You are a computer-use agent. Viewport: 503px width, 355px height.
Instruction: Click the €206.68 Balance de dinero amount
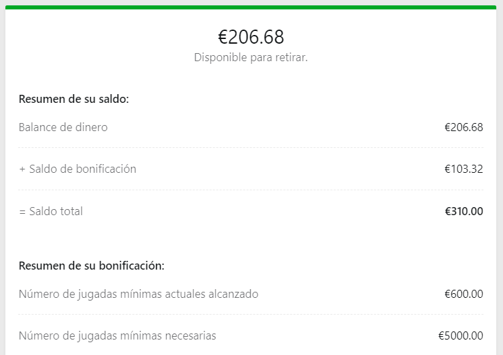[464, 127]
